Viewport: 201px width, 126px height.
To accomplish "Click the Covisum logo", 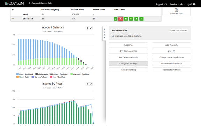I will pos(14,3).
